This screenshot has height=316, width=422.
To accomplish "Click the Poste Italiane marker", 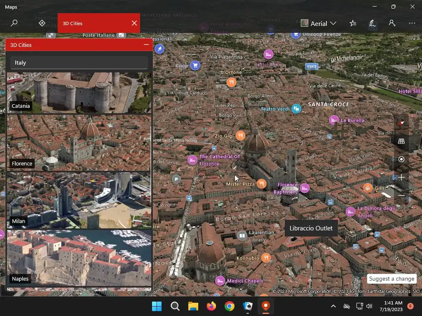I will (x=122, y=35).
